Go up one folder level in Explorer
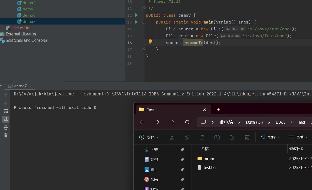Screen dimensions: 312x190 (172, 122)
